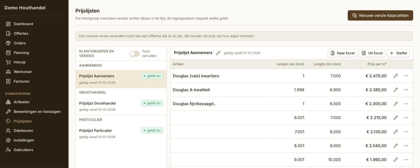Click the Lengte van (mm) column header
This screenshot has height=168, width=420.
click(290, 64)
